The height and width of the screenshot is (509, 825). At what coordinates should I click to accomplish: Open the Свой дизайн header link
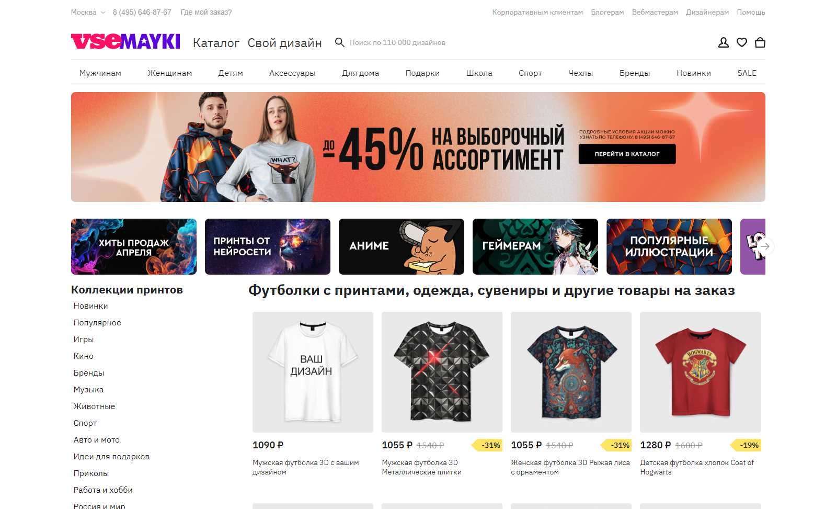(x=284, y=43)
